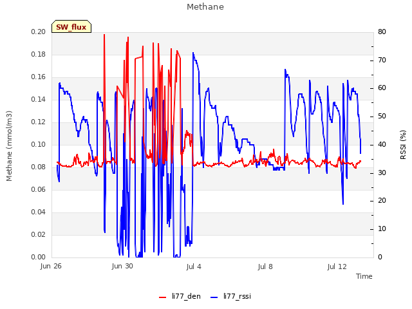
Task: Click the 0 right axis value
Action: (380, 257)
